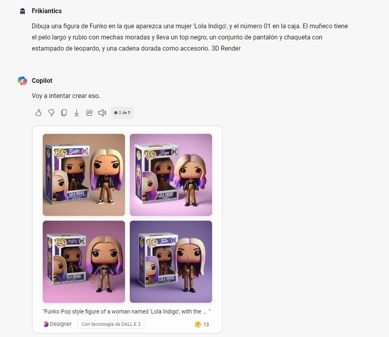Click the gold coin boost icon
The height and width of the screenshot is (337, 389).
tap(198, 324)
